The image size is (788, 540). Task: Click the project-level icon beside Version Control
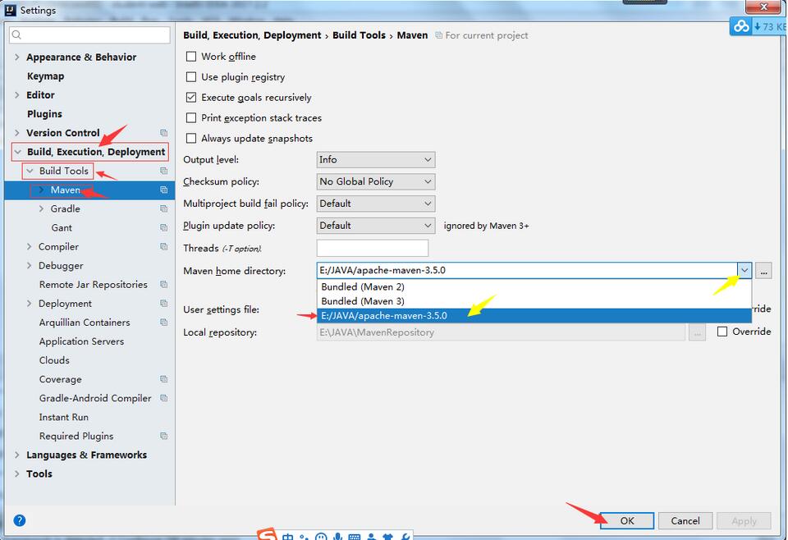(164, 133)
